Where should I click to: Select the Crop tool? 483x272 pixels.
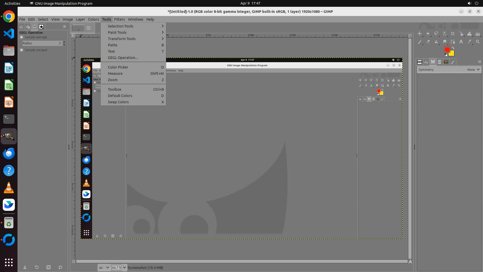coord(453,34)
